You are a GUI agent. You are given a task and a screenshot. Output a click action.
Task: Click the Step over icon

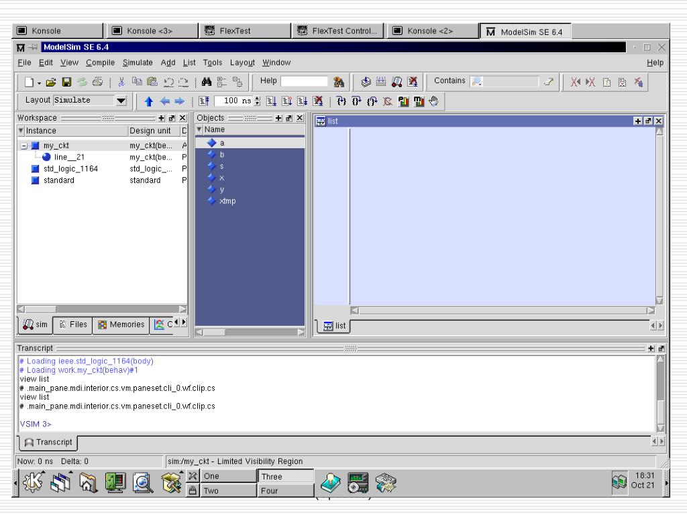(x=357, y=102)
